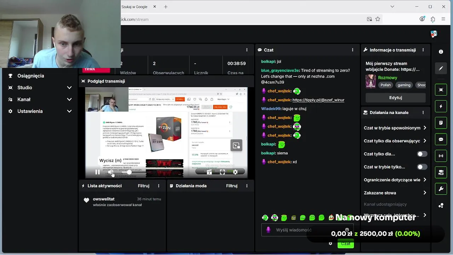Image resolution: width=453 pixels, height=255 pixels.
Task: Click the document notes icon in right sidebar
Action: point(441,123)
